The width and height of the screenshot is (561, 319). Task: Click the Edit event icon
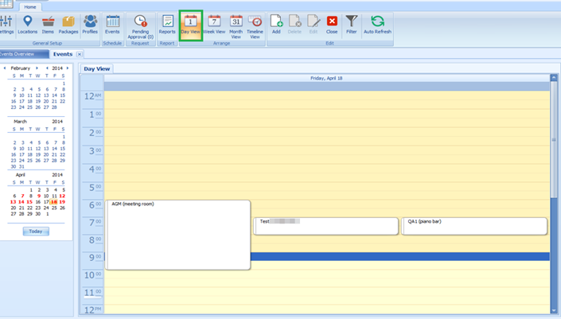click(x=314, y=25)
